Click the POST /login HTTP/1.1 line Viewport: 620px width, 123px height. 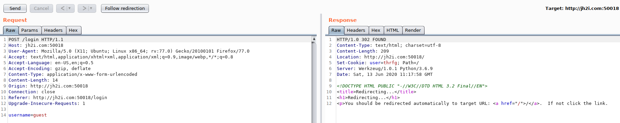[36, 40]
